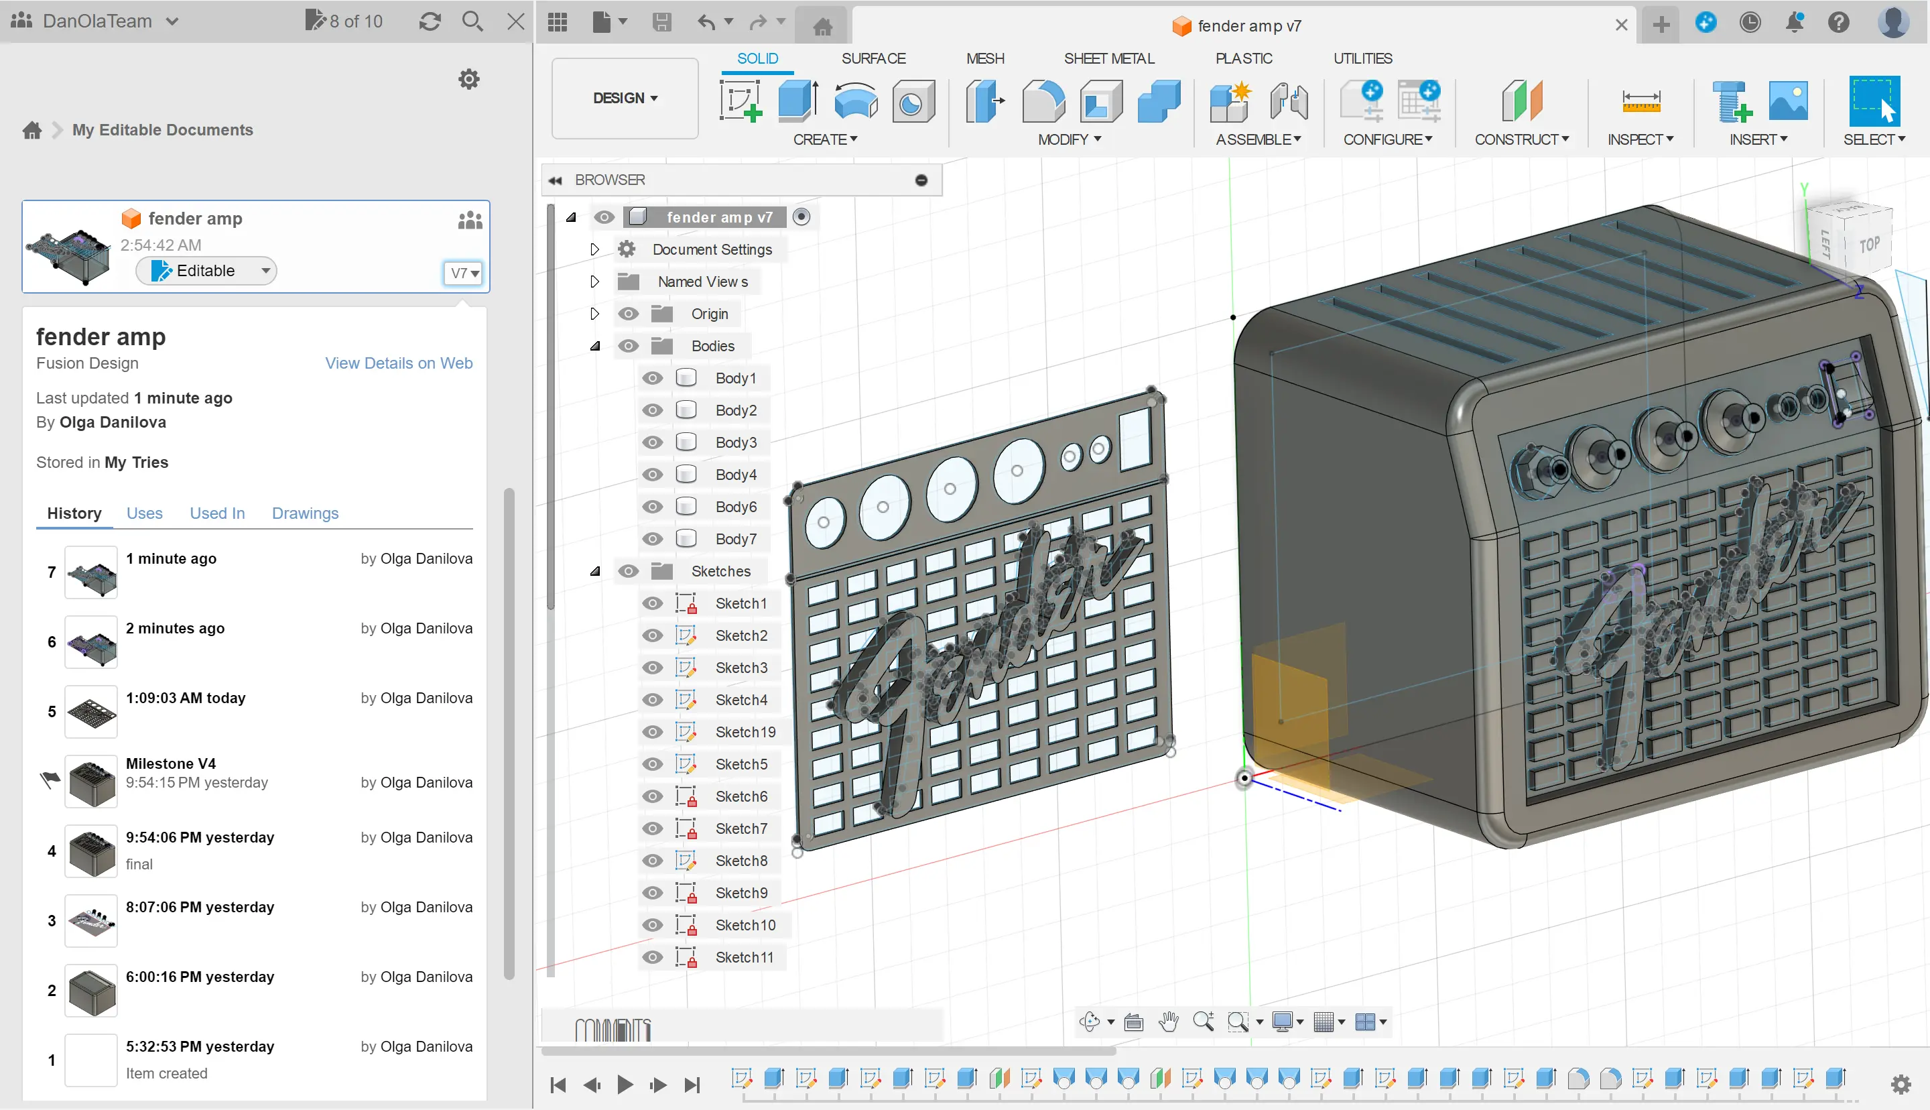
Task: Open the Uses tab
Action: [144, 513]
